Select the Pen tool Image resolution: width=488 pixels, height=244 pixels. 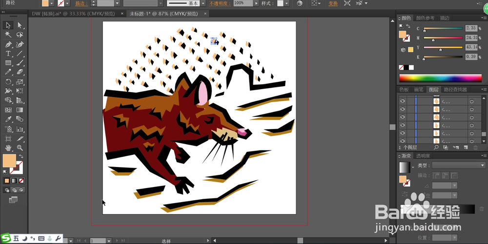click(x=8, y=44)
